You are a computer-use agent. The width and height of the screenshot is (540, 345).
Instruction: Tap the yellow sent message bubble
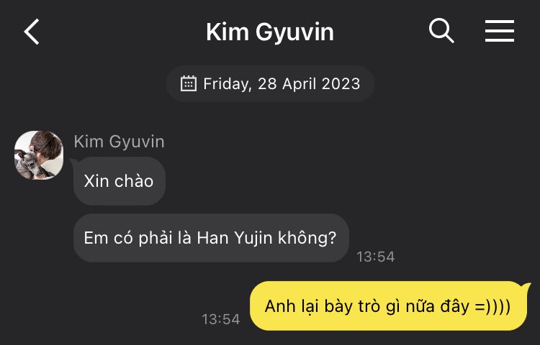pos(389,305)
